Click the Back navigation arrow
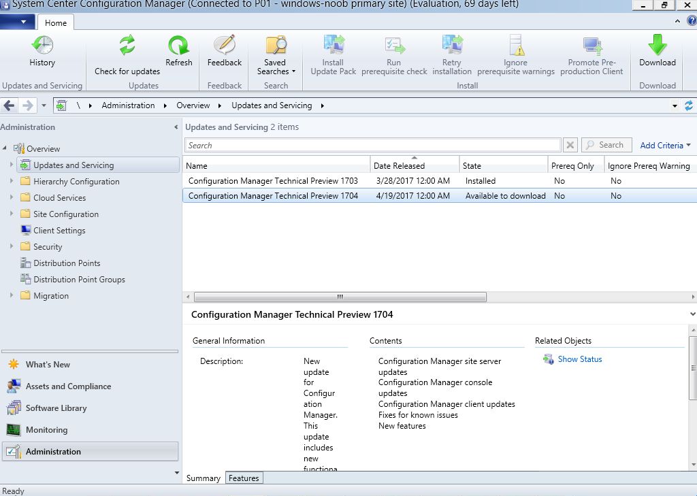Image resolution: width=697 pixels, height=496 pixels. pos(9,105)
